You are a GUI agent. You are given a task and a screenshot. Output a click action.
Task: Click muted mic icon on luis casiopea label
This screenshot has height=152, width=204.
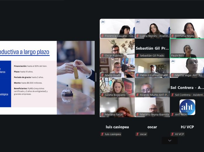coord(103,134)
